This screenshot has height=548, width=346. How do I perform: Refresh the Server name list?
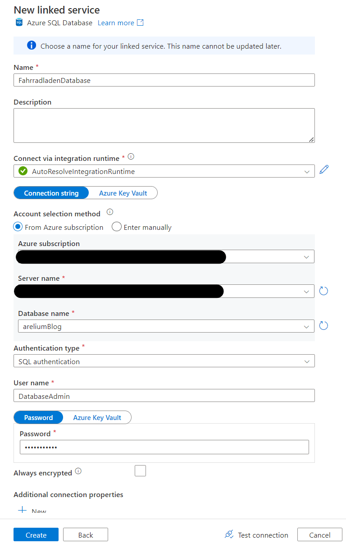[x=323, y=291]
